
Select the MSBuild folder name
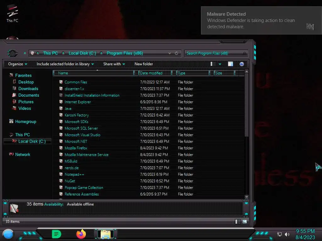click(x=71, y=161)
